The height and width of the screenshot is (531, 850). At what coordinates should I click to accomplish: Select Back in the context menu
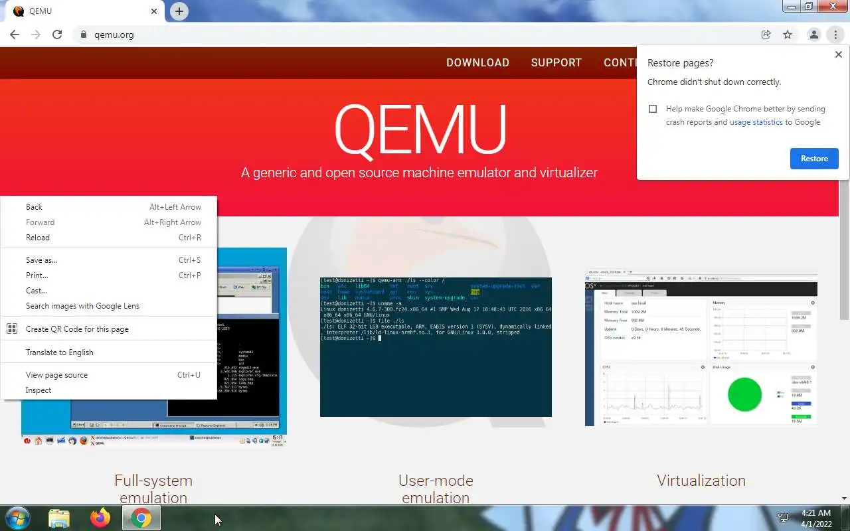click(109, 207)
